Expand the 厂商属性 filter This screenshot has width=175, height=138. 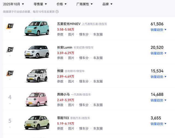(x=84, y=4)
